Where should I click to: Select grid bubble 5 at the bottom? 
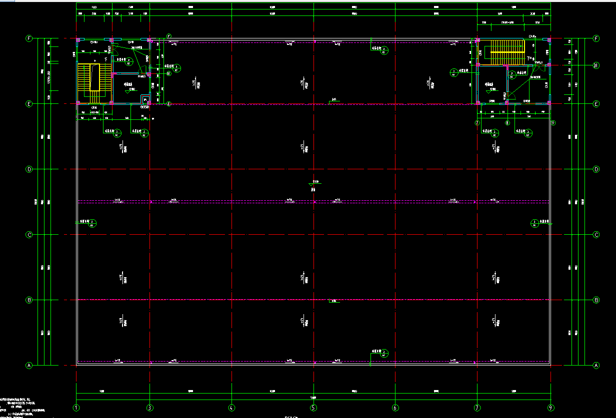[313, 408]
